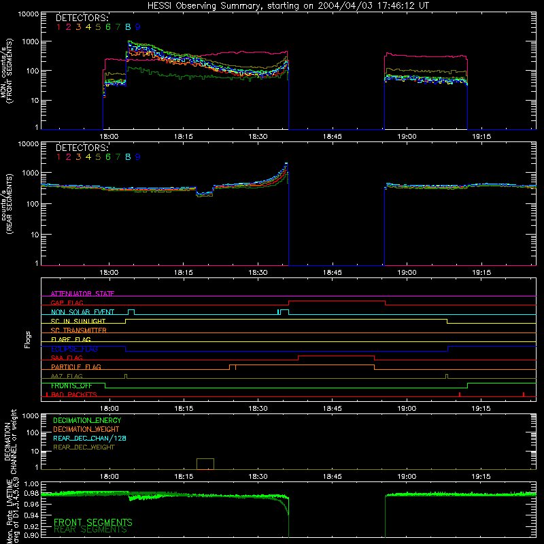Viewport: 544px width, 544px height.
Task: Click the REAR SEGMENTS counts/s axis title
Action: pyautogui.click(x=7, y=203)
